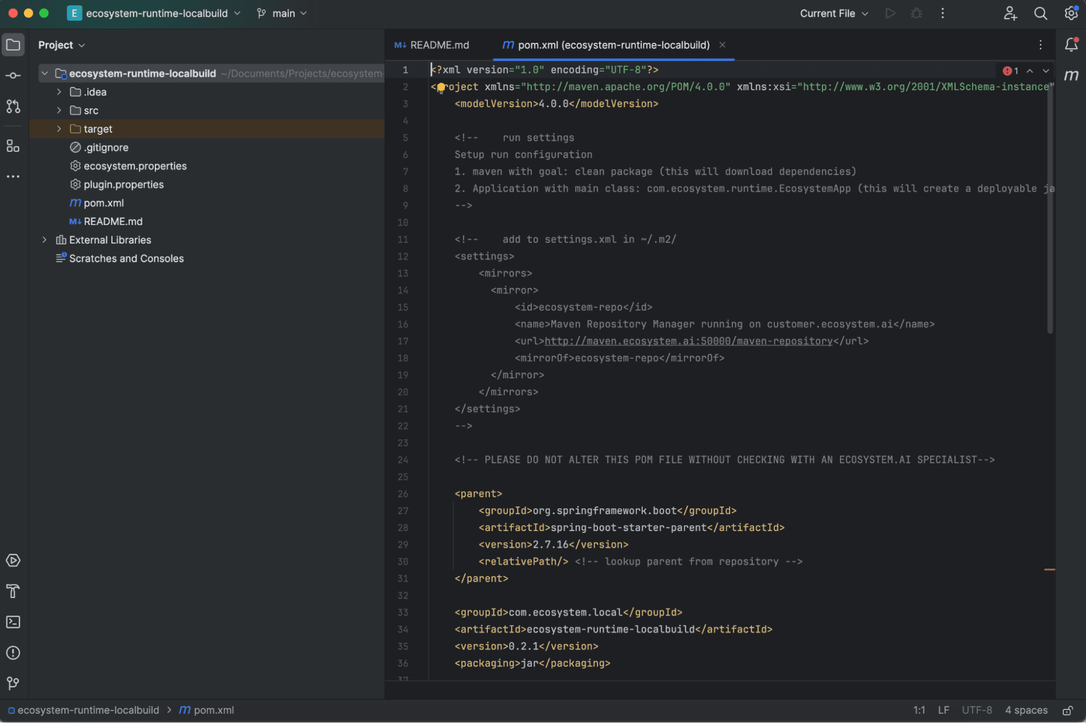Start Code With Me session
Viewport: 1086px width, 723px height.
[x=1010, y=13]
